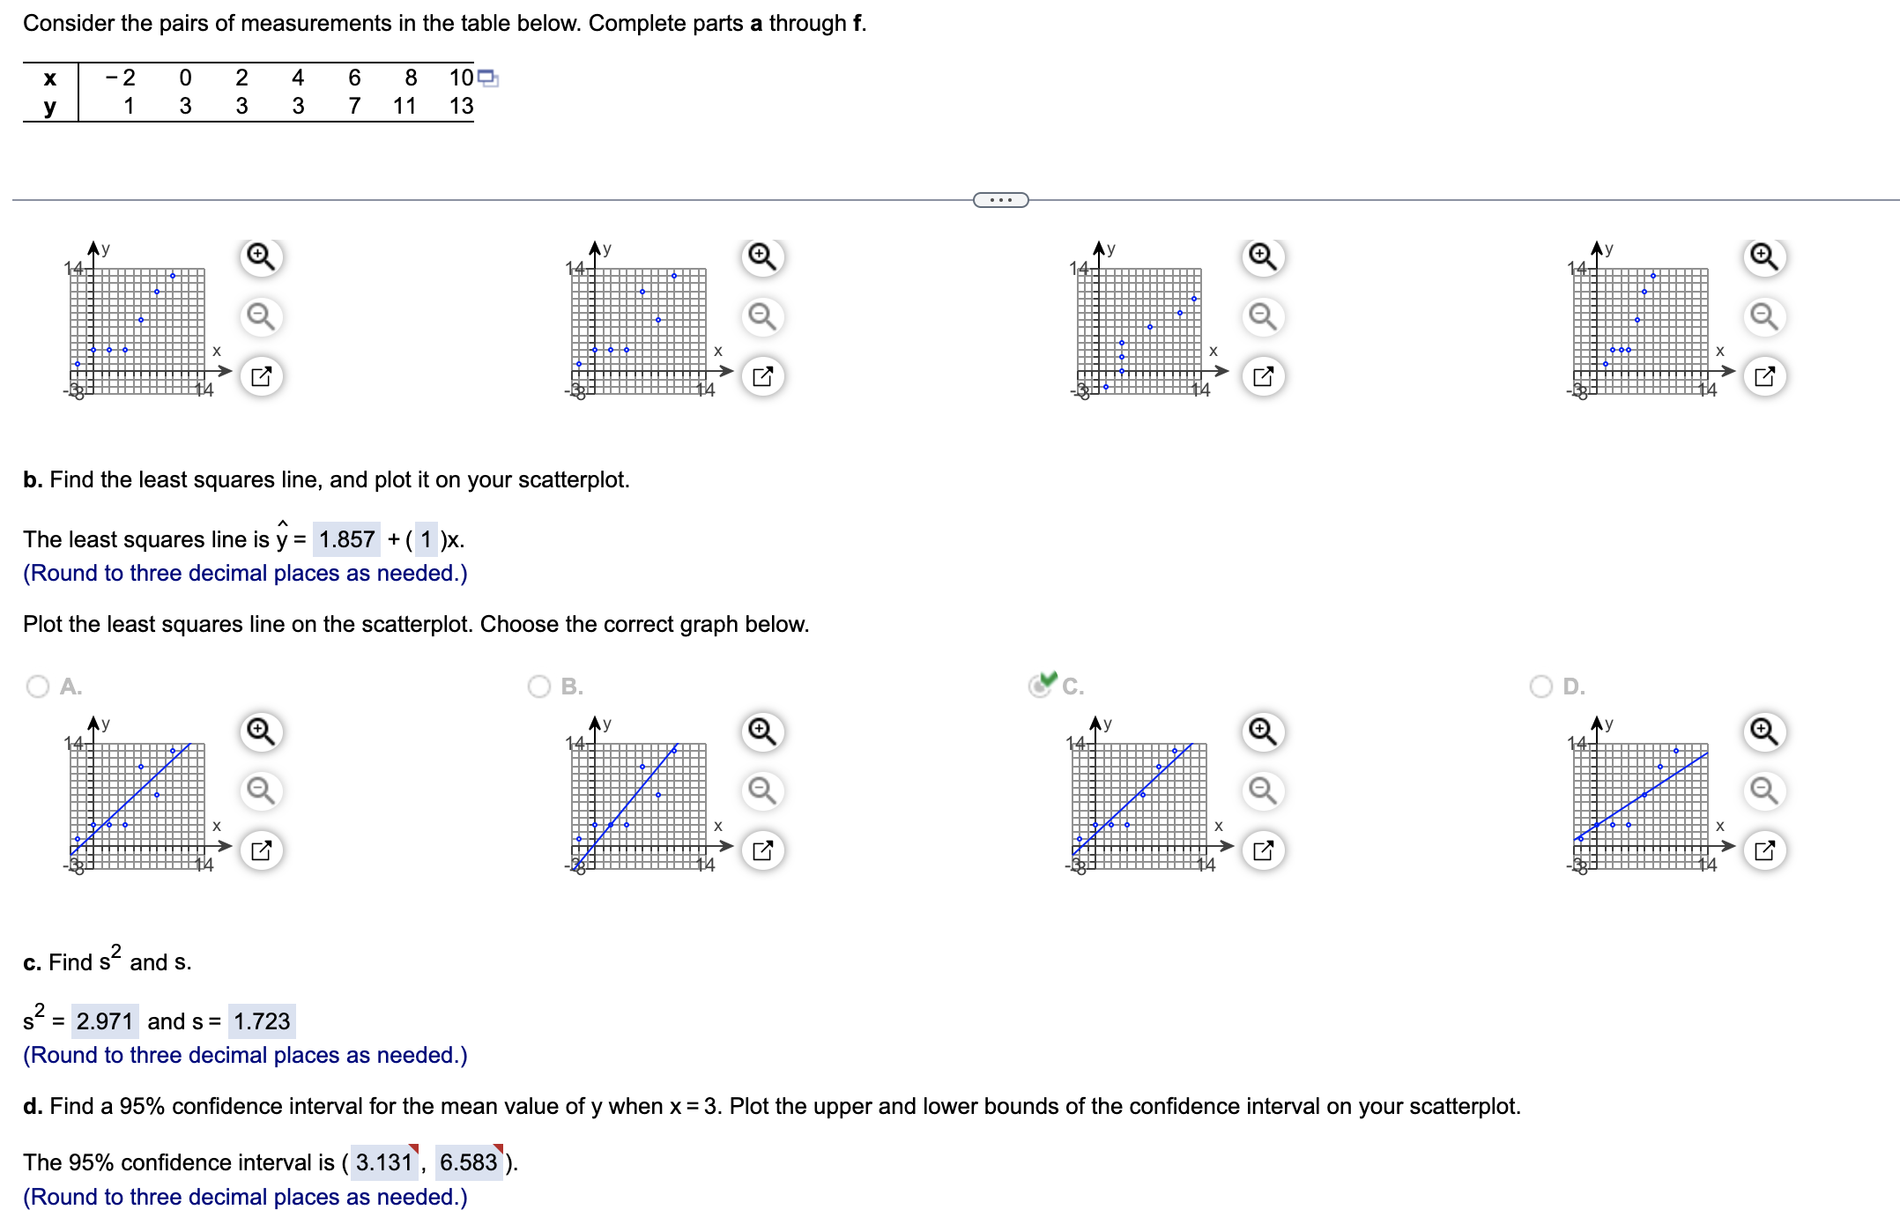Zoom in on the fourth scatterplot option
The image size is (1900, 1232).
1763,258
